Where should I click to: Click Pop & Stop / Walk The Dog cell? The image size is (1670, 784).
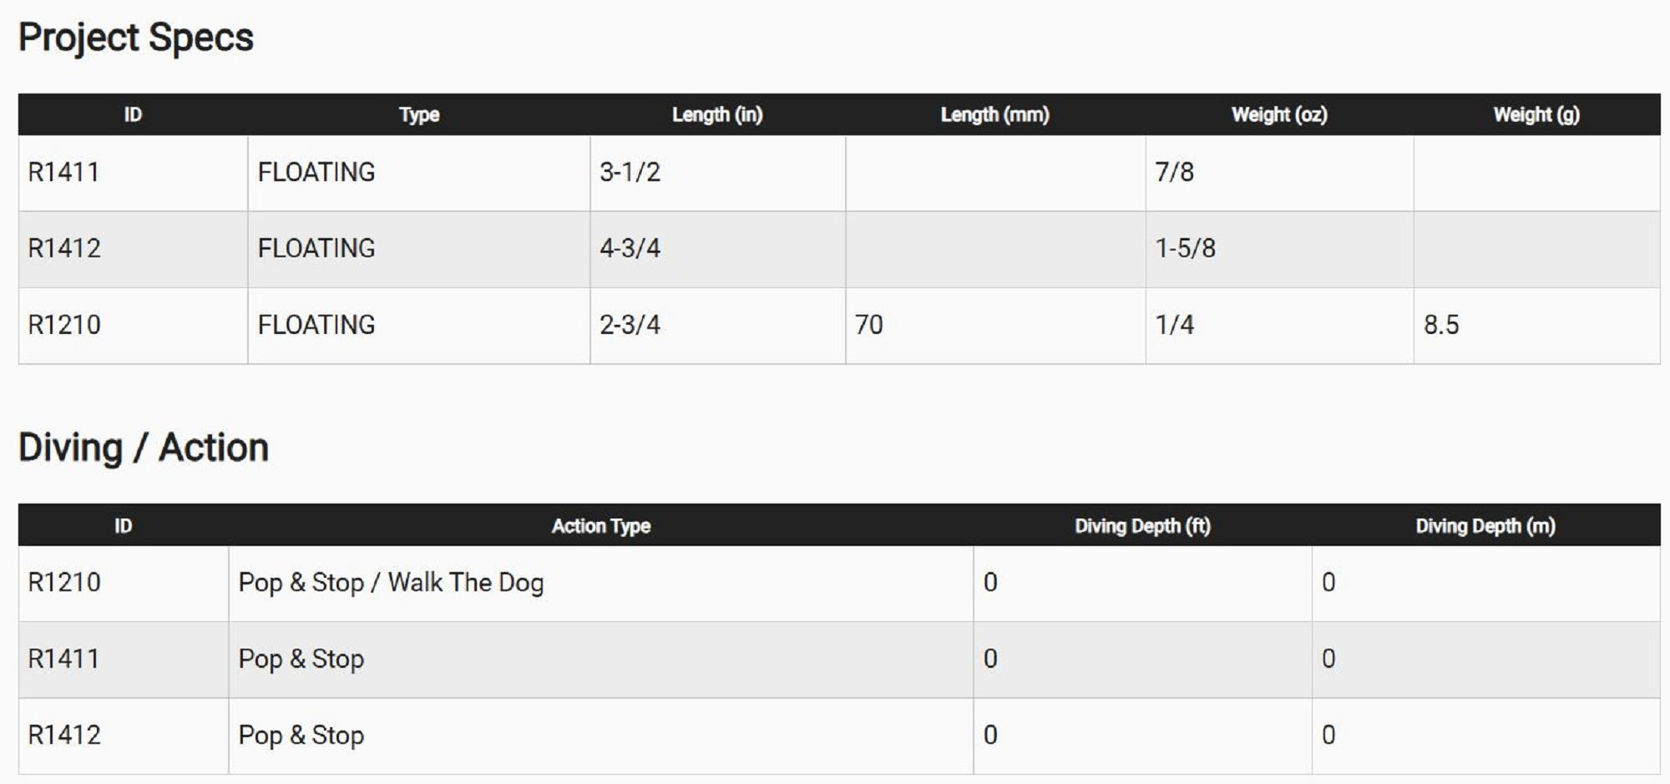point(391,583)
